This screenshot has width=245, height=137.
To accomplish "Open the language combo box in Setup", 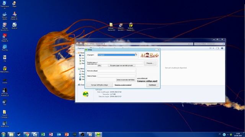I will 117,55.
